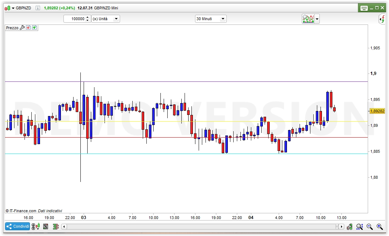Expand the dropdown arrow beside GBPNZD
Viewport: 389px width, 236px height.
pyautogui.click(x=13, y=8)
